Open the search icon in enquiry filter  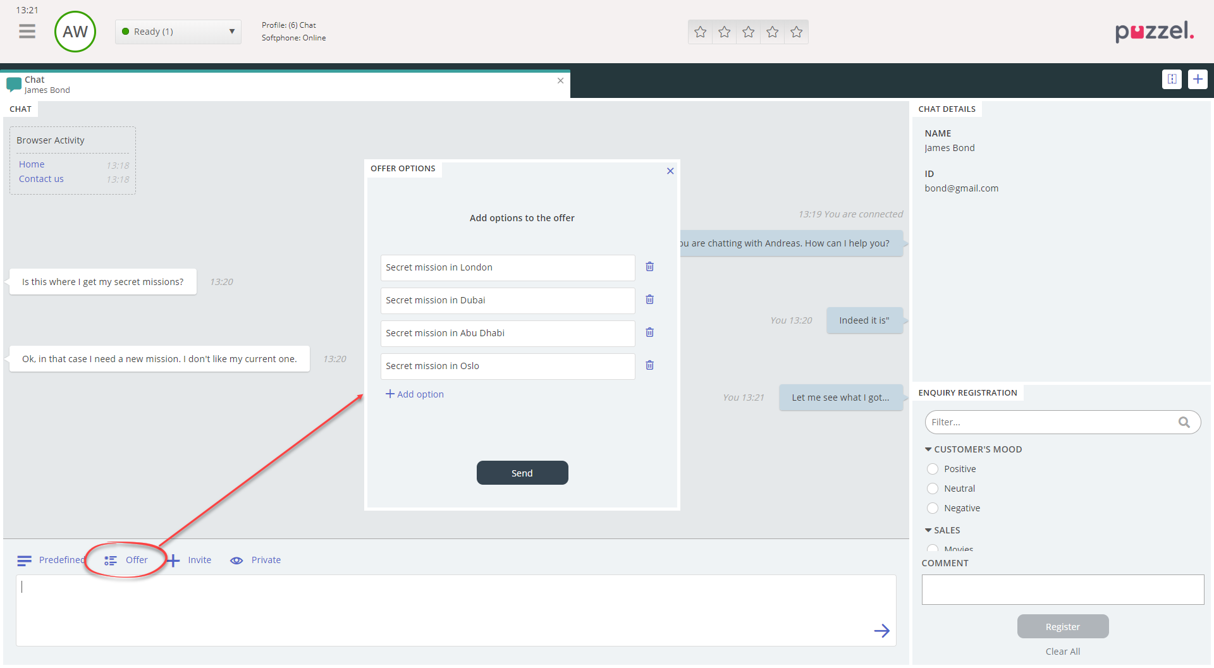point(1184,422)
